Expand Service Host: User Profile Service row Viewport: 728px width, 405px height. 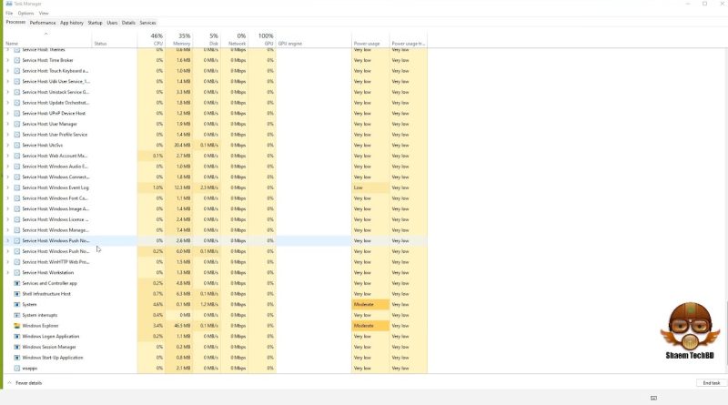[x=7, y=135]
